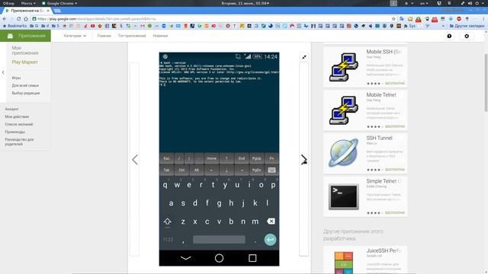Screen dimensions: 488x274
Task: Collapse the fullscreen screenshot viewer
Action: (304, 57)
